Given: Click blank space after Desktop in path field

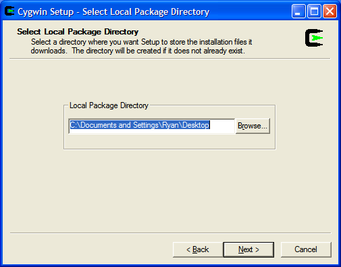Looking at the screenshot, I should (222, 125).
